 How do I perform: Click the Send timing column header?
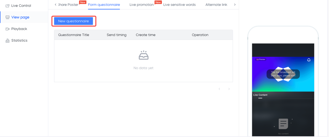click(x=116, y=35)
